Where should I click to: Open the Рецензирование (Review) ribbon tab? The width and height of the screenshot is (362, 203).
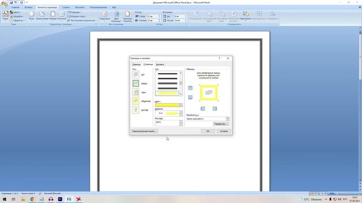(98, 7)
